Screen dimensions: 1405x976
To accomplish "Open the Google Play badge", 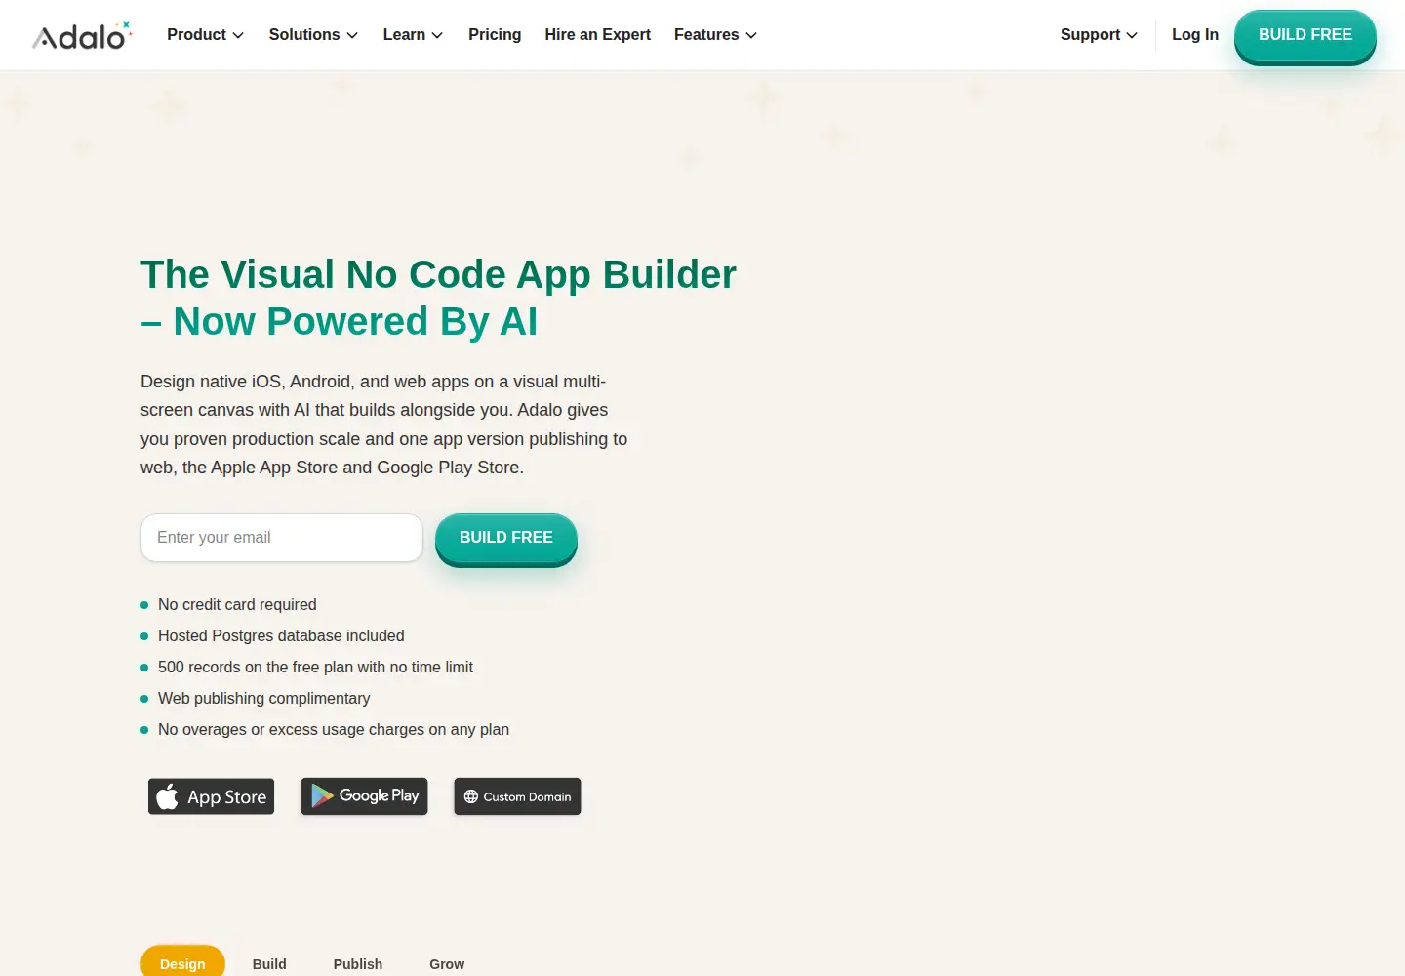I will pos(364,796).
